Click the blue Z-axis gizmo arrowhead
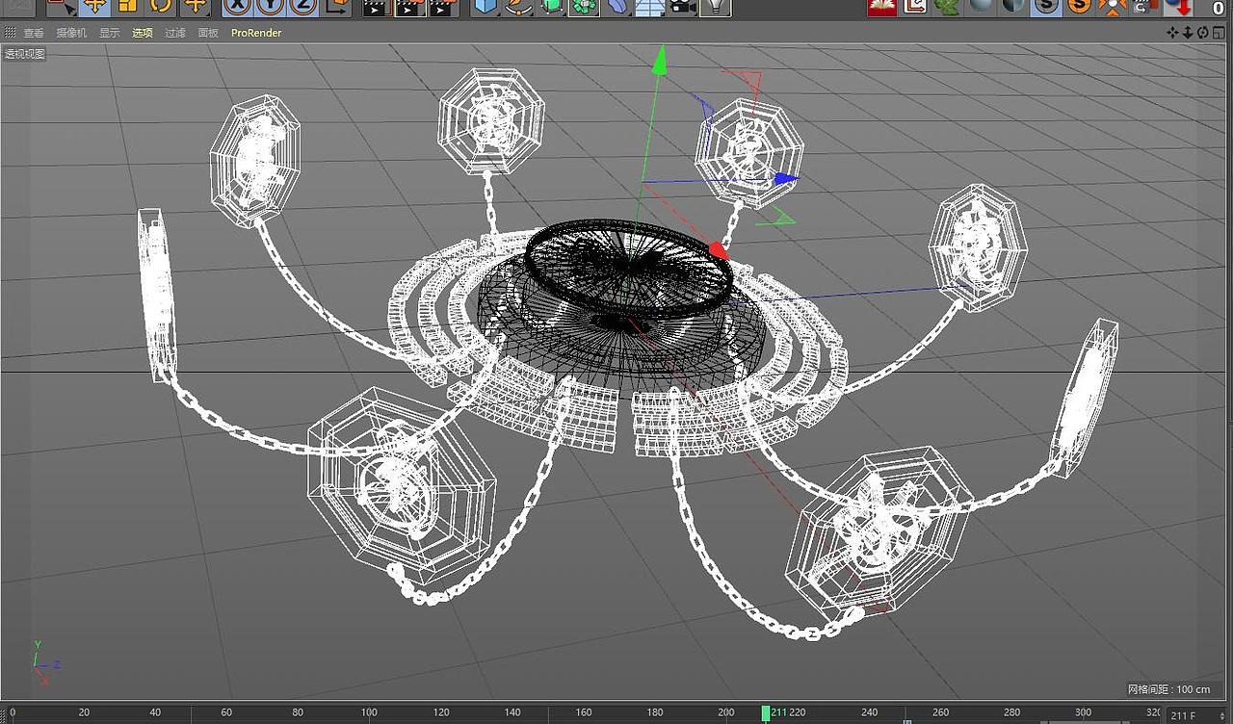The image size is (1233, 724). click(x=788, y=178)
